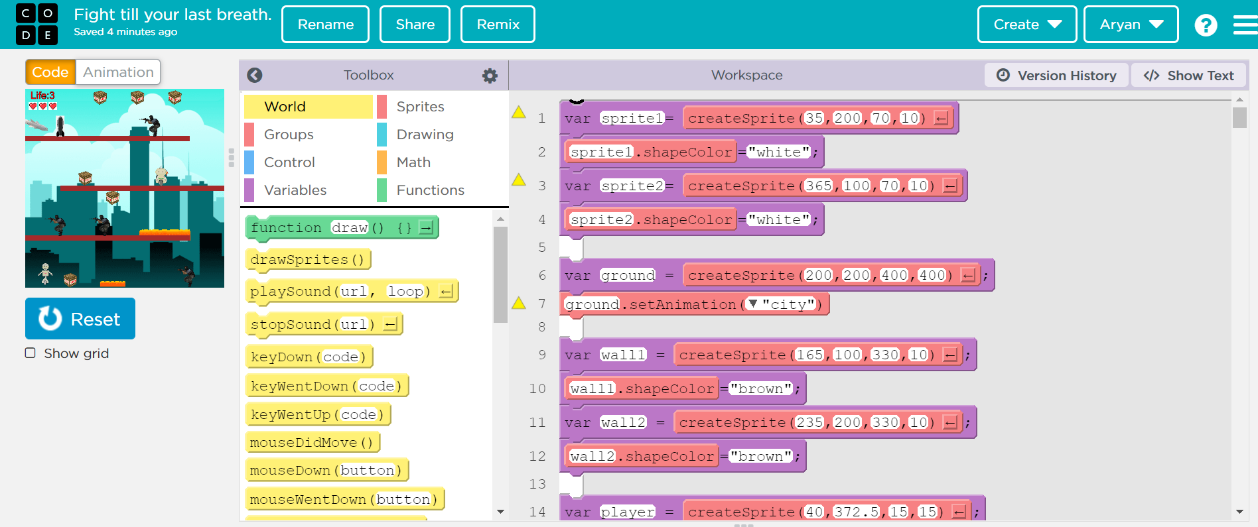Viewport: 1258px width, 527px height.
Task: Select the Functions toolbox category
Action: pos(441,190)
